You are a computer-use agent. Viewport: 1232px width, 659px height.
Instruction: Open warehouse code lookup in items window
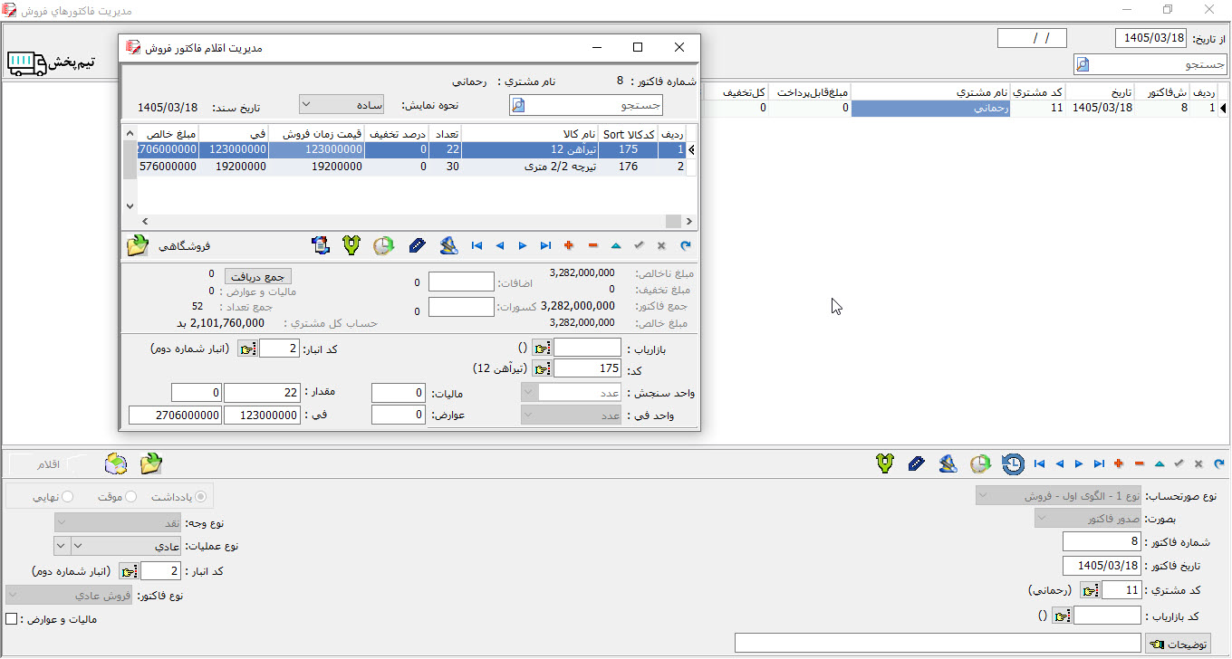[x=247, y=349]
